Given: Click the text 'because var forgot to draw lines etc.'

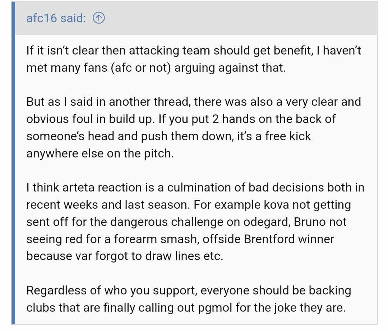Looking at the screenshot, I should point(125,256).
